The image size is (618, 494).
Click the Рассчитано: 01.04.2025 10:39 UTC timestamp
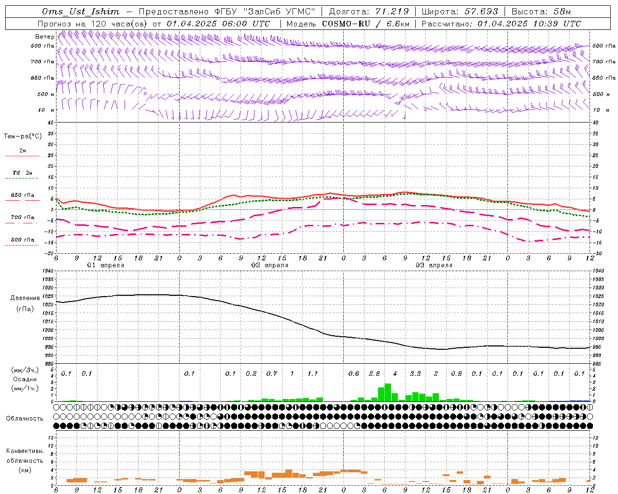pyautogui.click(x=501, y=24)
